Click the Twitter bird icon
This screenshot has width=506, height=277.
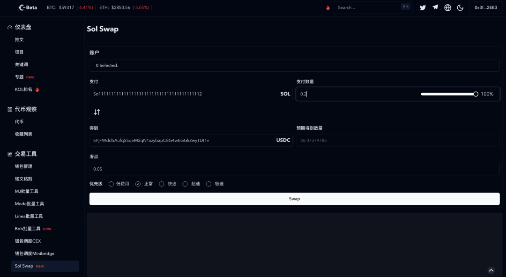point(423,7)
